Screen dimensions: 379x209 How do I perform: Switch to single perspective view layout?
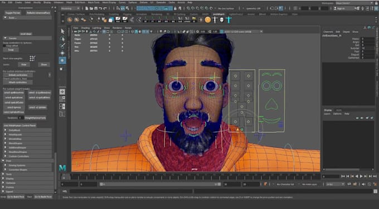pyautogui.click(x=62, y=92)
